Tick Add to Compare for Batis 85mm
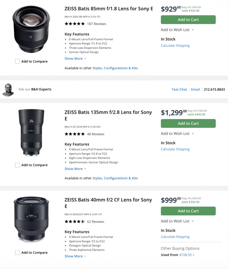The image size is (228, 269). click(x=18, y=61)
